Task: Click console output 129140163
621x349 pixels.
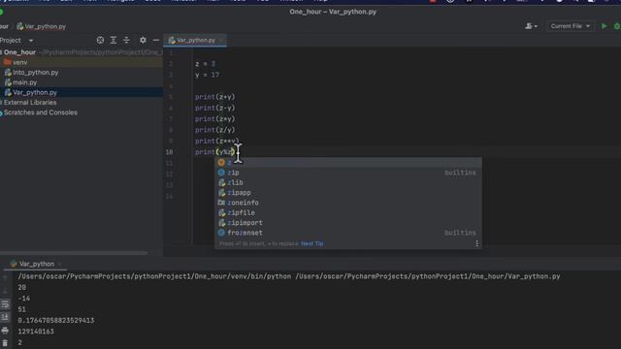Action: tap(36, 332)
